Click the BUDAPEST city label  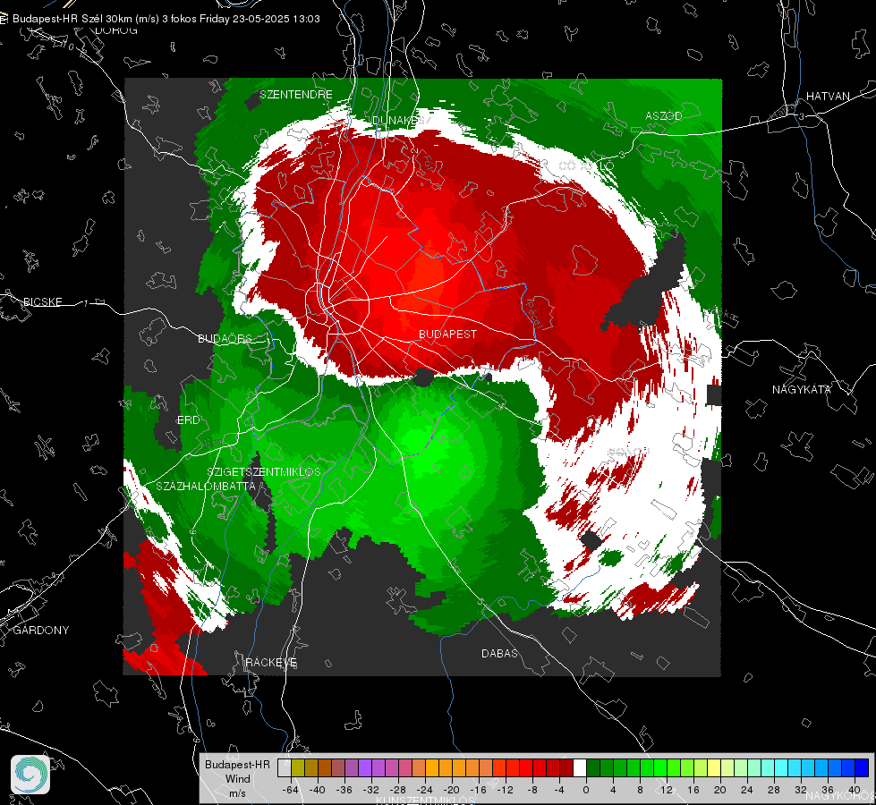(448, 334)
